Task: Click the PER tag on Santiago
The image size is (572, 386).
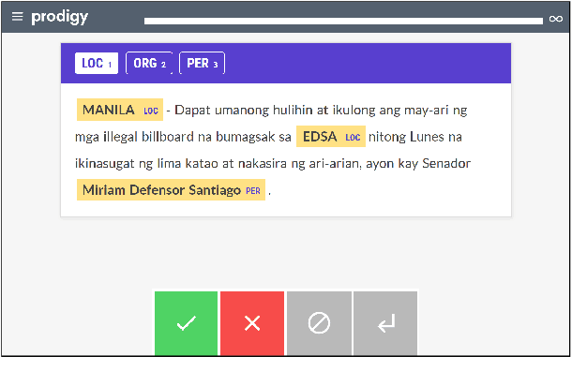Action: tap(253, 191)
